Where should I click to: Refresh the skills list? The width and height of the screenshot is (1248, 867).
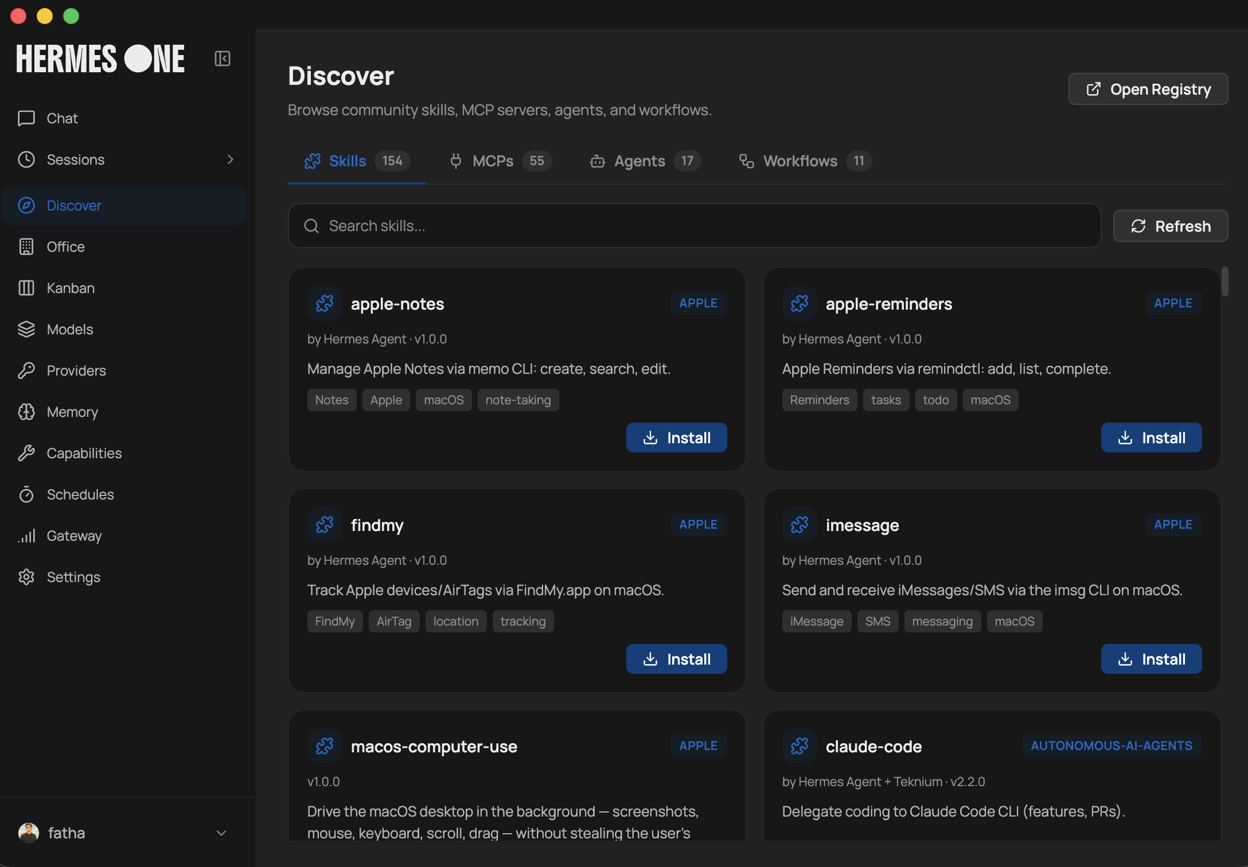(x=1170, y=226)
